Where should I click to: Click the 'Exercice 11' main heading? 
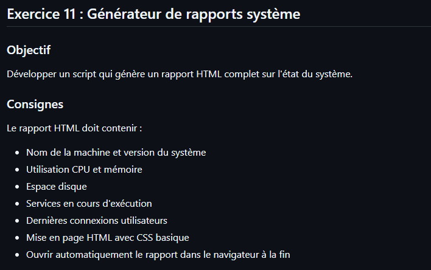click(153, 14)
